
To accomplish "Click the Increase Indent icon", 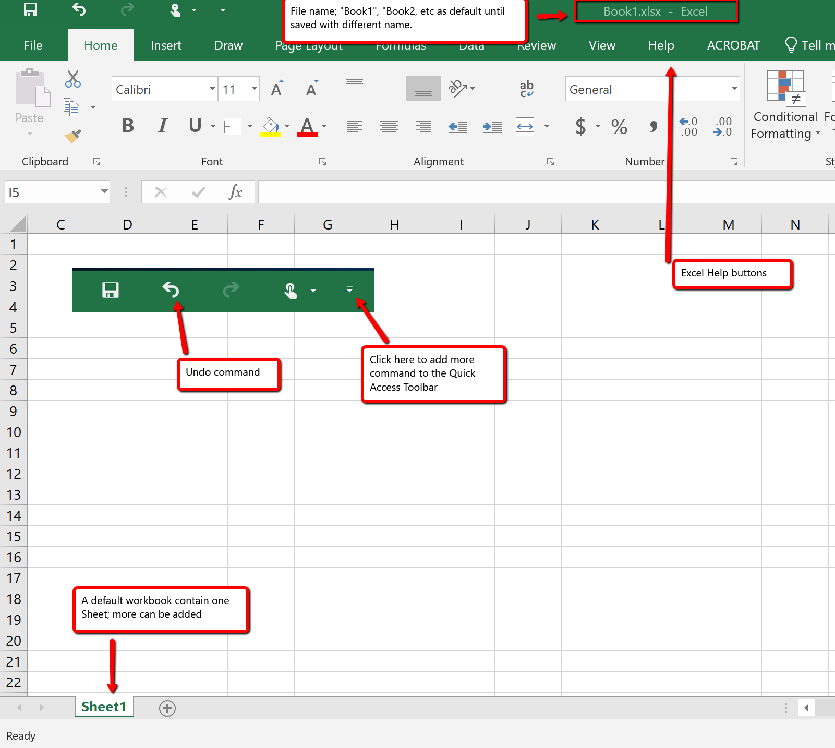I will (x=492, y=126).
